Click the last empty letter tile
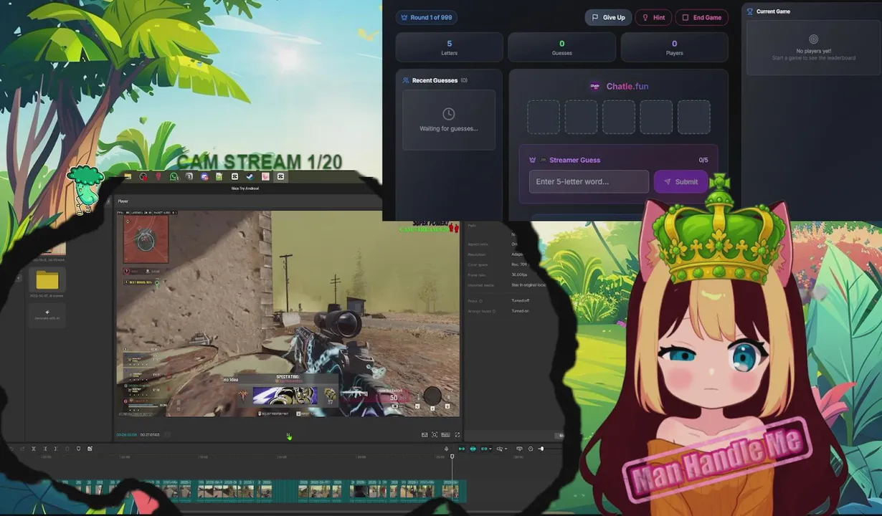The width and height of the screenshot is (882, 516). pos(694,117)
